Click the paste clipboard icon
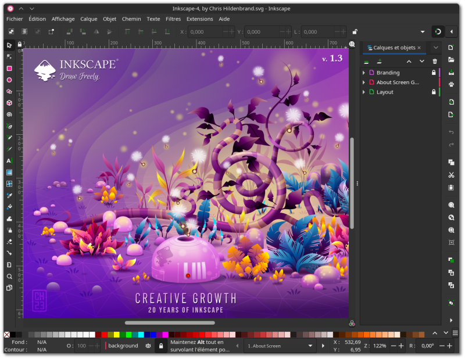Viewport: 465px width, 359px height. click(x=451, y=188)
